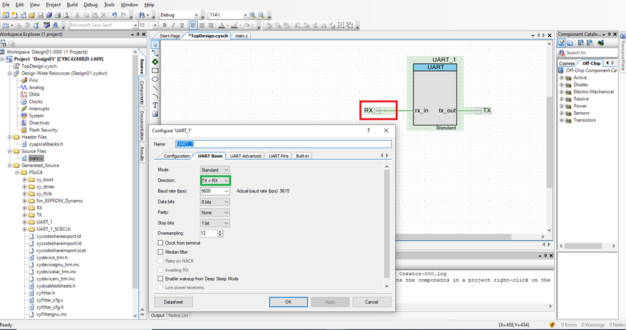Expand the UART_1_SCBCLK folder
The width and height of the screenshot is (626, 330).
(x=25, y=230)
